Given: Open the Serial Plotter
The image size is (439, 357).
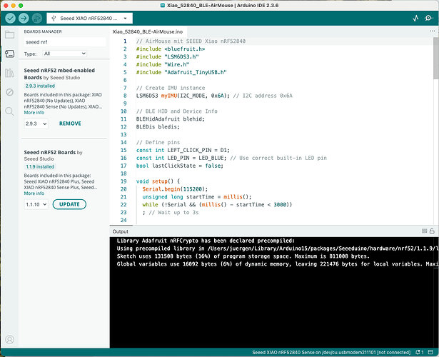Looking at the screenshot, I should (x=415, y=18).
